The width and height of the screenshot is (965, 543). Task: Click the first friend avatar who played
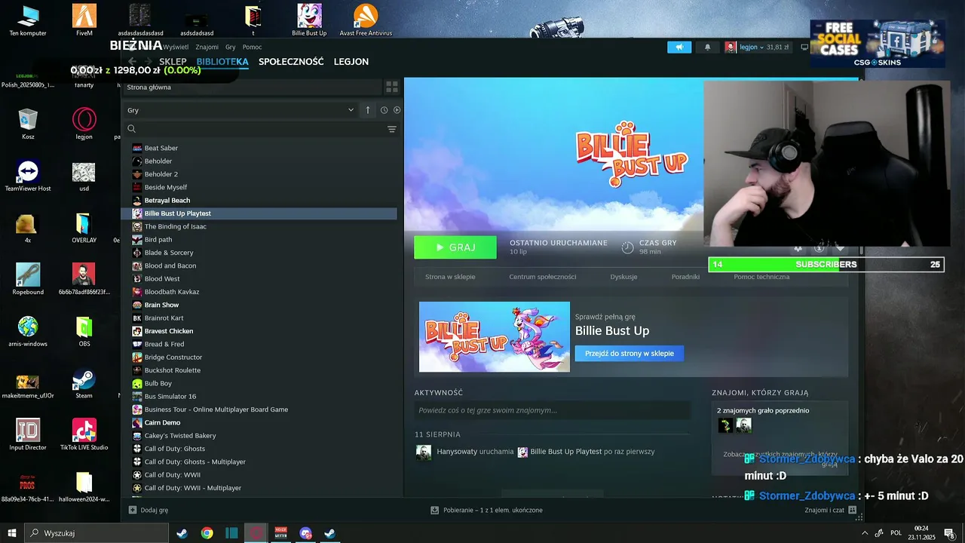click(x=725, y=426)
